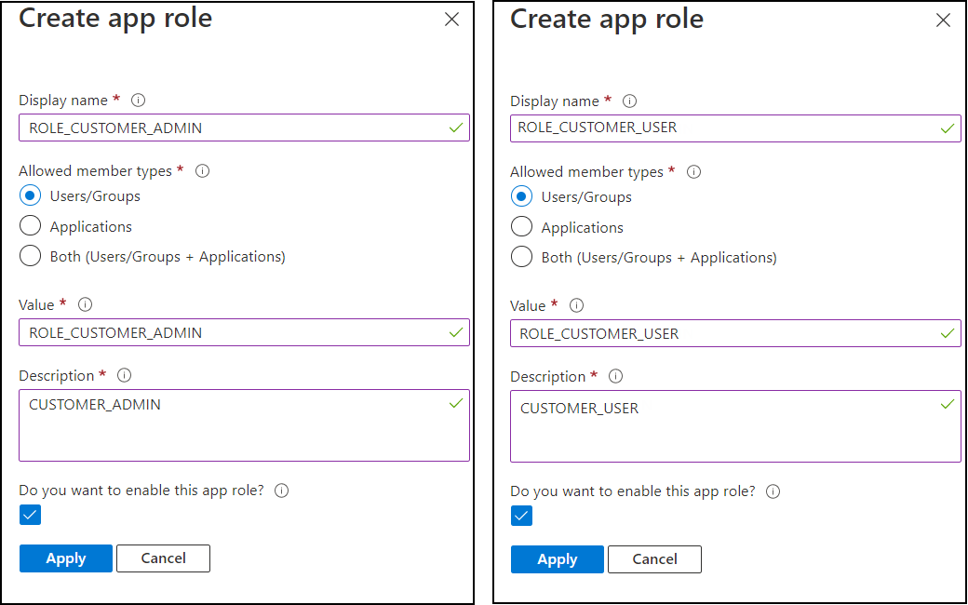
Task: Close the ROLE_CUSTOMER_ADMIN Create app role panel
Action: click(451, 20)
